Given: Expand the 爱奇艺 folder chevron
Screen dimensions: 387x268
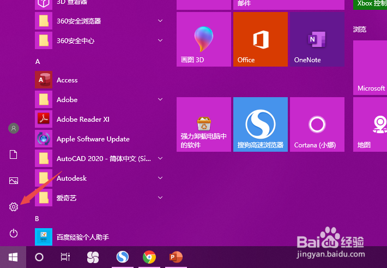Looking at the screenshot, I should pyautogui.click(x=160, y=198).
